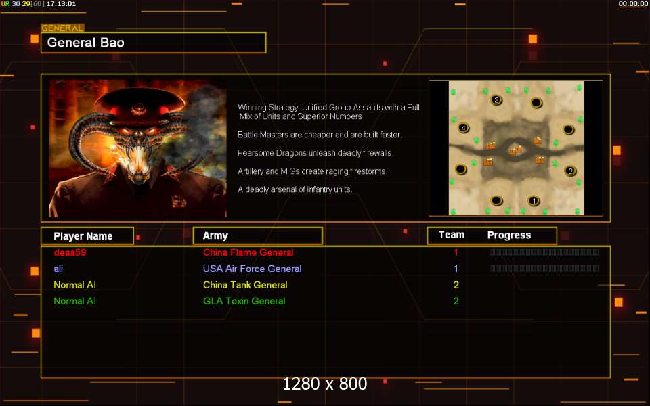The image size is (650, 406).
Task: Click the central supply cache icon on the minimap
Action: coord(515,150)
